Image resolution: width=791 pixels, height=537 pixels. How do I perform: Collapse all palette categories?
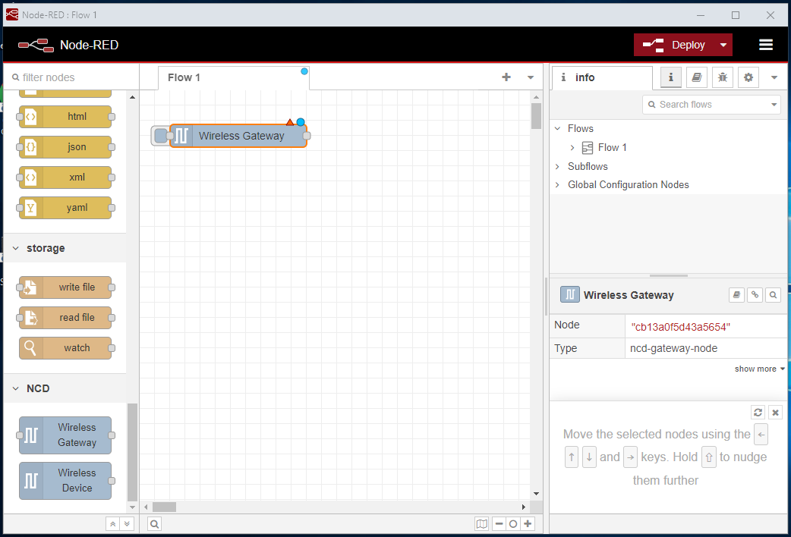coord(113,524)
